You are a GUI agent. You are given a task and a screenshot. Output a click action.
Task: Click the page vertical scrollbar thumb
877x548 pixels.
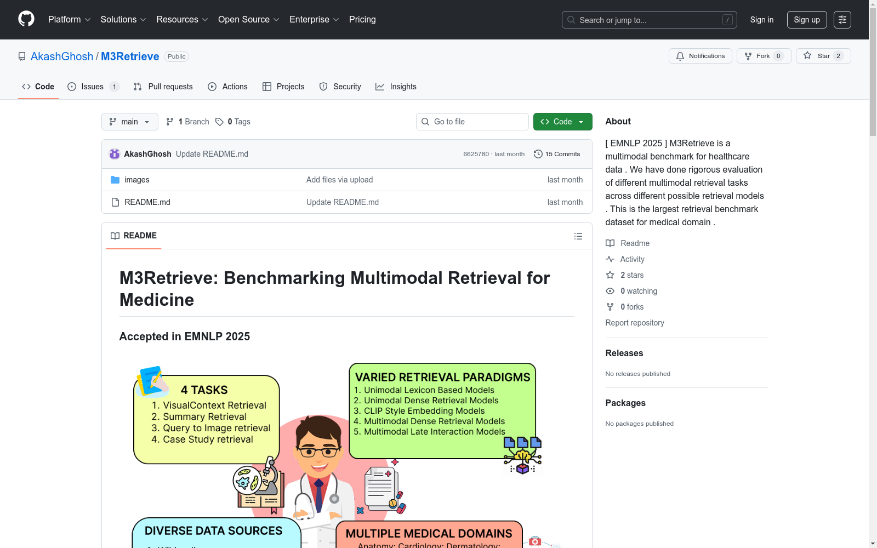click(873, 71)
